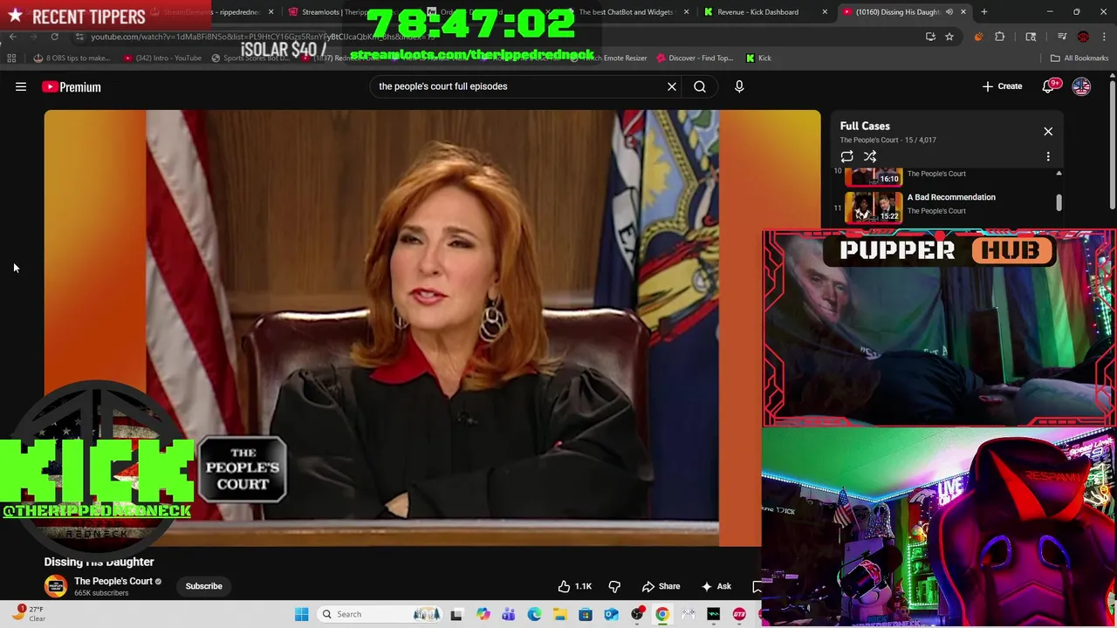Play A Bad Recommendation from playlist
The height and width of the screenshot is (628, 1117).
point(951,197)
